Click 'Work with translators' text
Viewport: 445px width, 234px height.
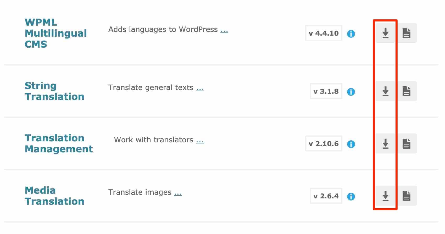154,140
